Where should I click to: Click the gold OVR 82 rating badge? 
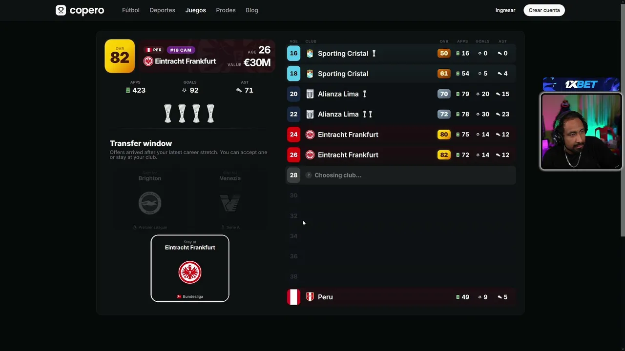coord(120,56)
